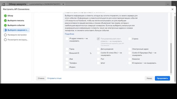The height and width of the screenshot is (99, 177).
Task: Click the green checkmark icon next to Выберите события
Action: pyautogui.click(x=5, y=25)
